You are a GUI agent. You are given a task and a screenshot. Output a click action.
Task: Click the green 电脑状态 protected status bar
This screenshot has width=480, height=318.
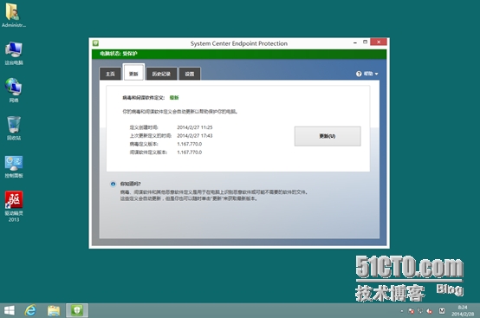pos(239,54)
